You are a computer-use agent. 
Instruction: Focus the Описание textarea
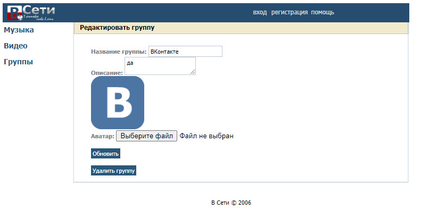(x=160, y=66)
